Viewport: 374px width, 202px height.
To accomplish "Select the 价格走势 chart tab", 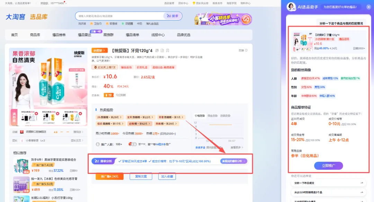I will tap(200, 116).
